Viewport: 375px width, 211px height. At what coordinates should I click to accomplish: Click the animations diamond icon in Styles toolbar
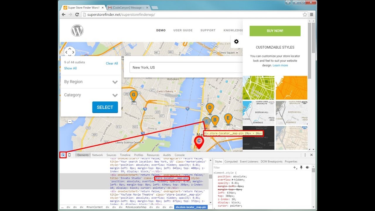[307, 167]
